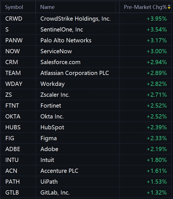
Task: Select Accenture PLC row
Action: coord(86,171)
